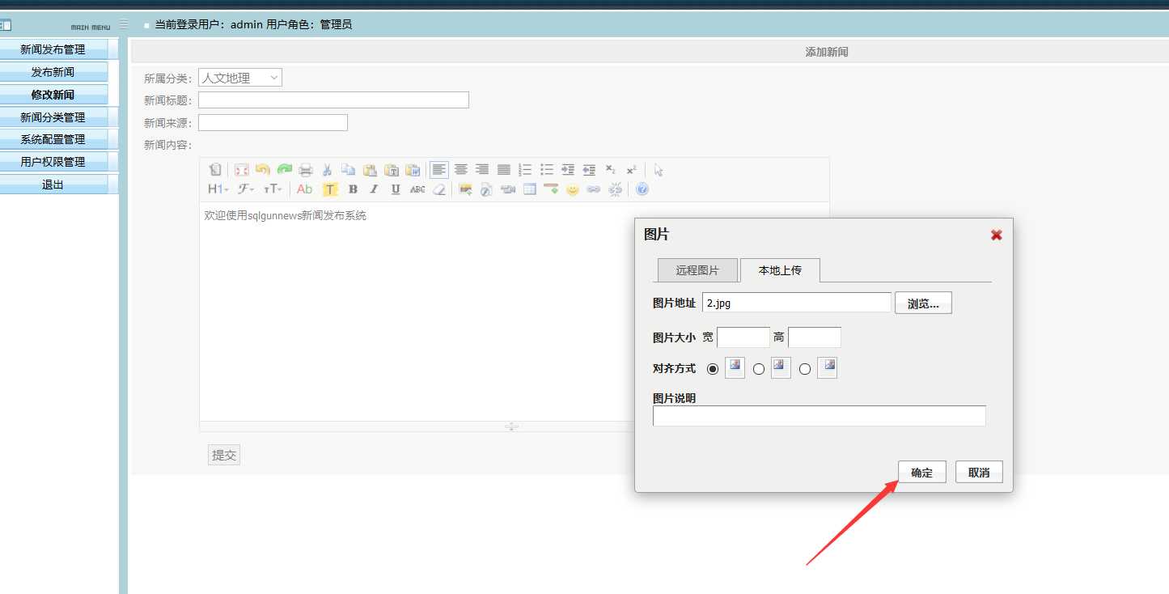Click the 提交 submit button

click(224, 455)
